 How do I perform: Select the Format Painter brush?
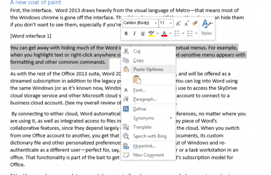pos(195,23)
